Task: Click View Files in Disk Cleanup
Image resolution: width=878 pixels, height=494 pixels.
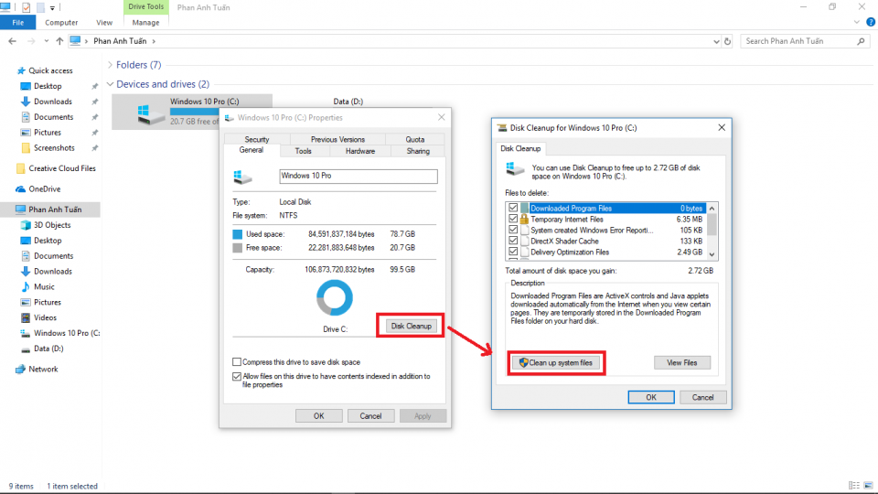Action: (x=682, y=363)
